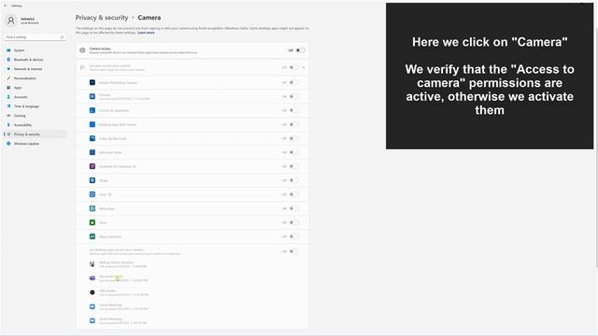Click the green Xbox app icon
598x336 pixels.
click(93, 222)
